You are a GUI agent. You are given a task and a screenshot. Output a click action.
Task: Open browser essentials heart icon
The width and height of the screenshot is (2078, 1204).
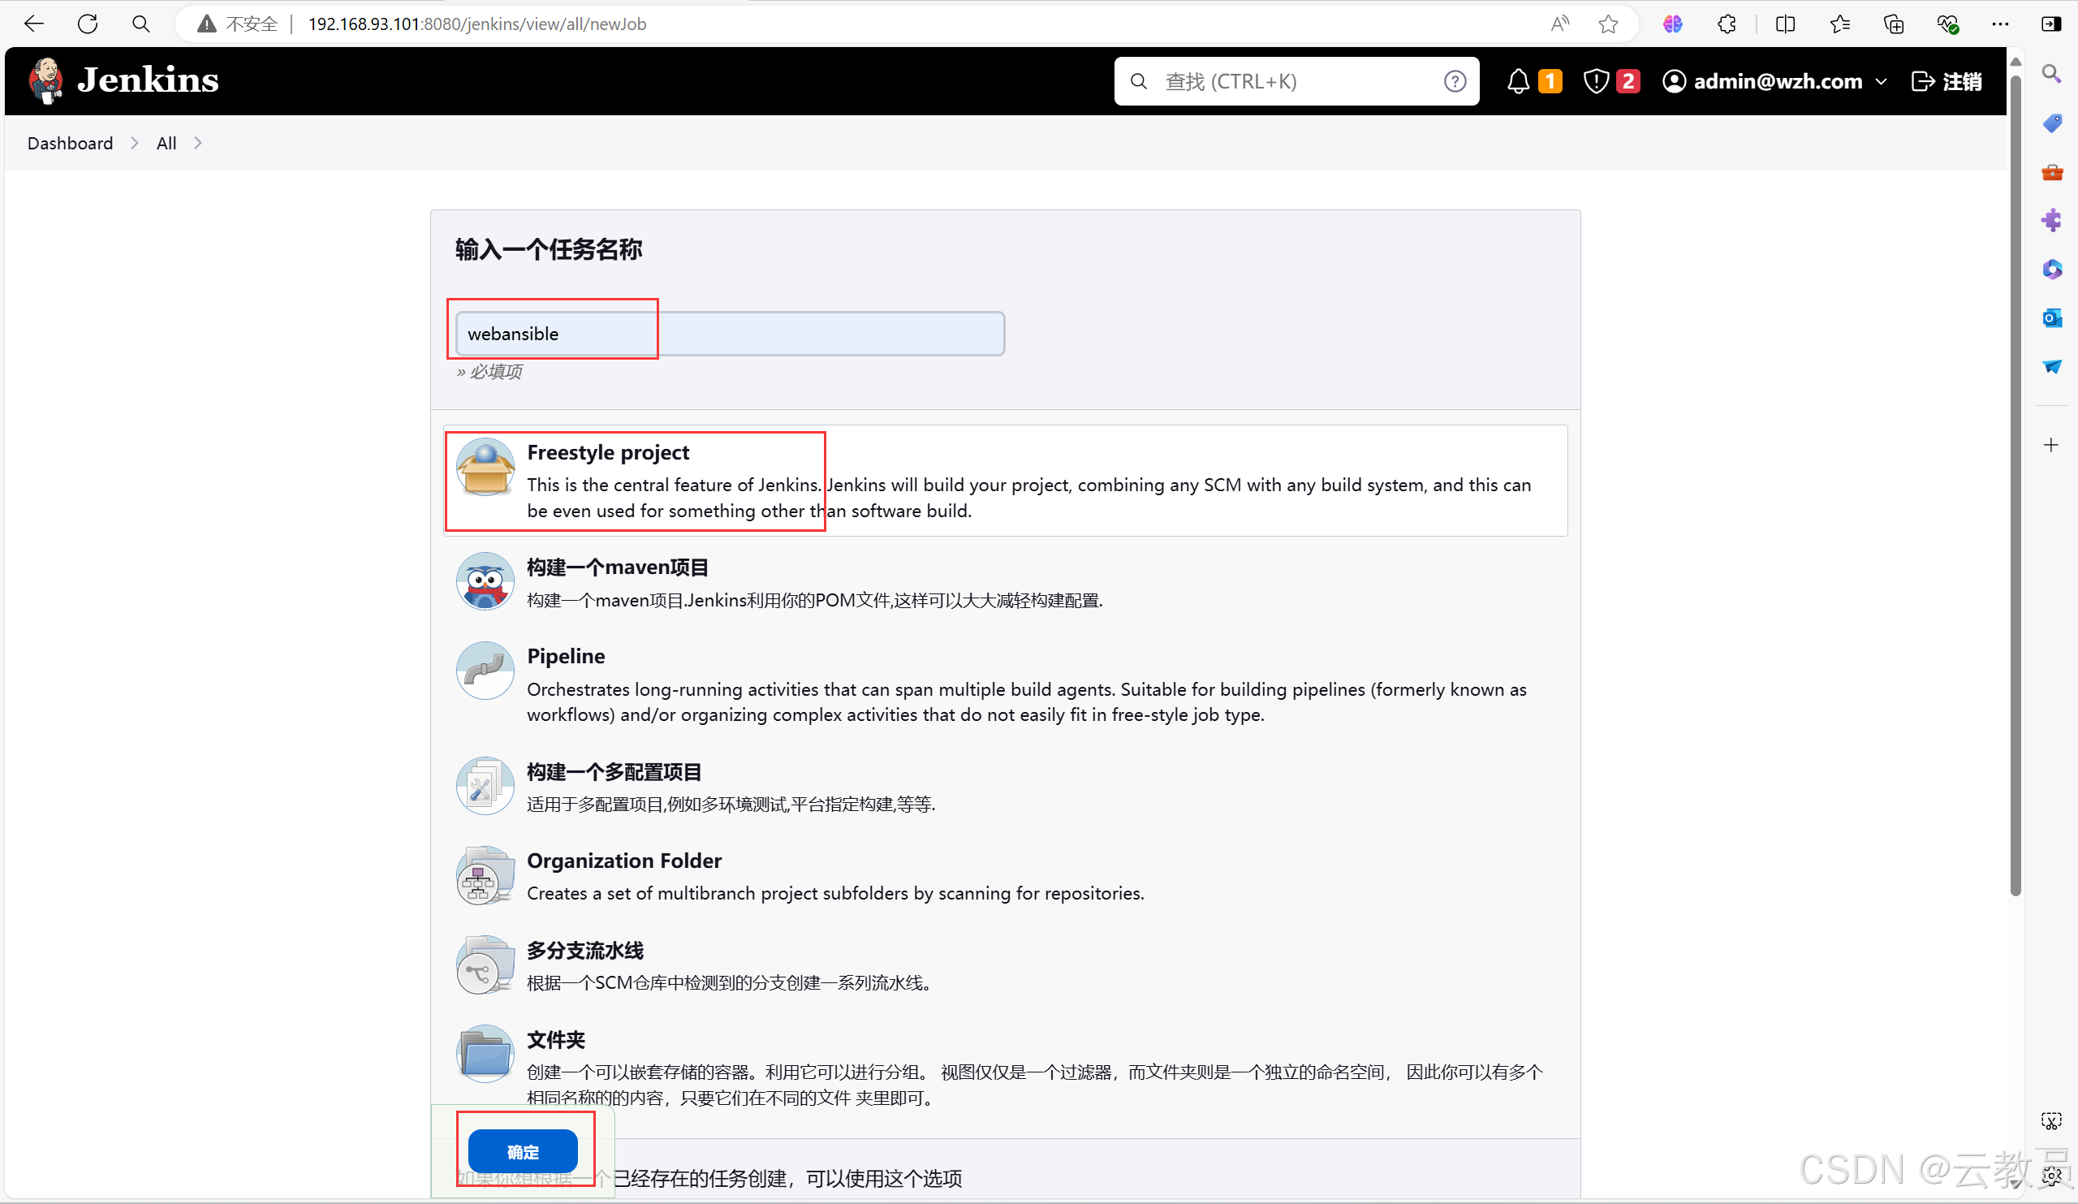(1947, 24)
